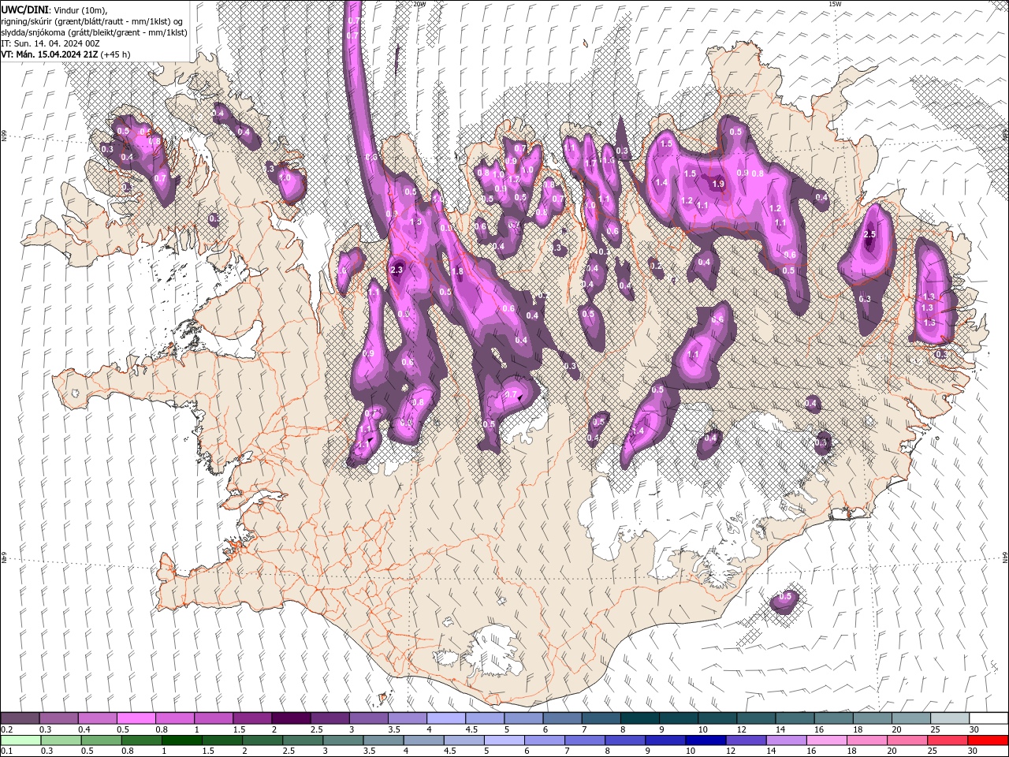Pick upper legend swatch between 0.5 and 0.8

click(136, 718)
